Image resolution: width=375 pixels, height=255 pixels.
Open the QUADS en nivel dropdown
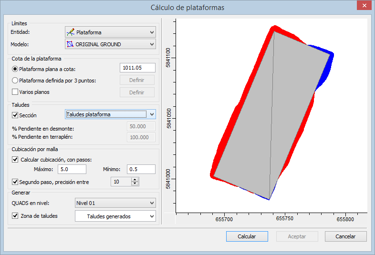(x=115, y=203)
